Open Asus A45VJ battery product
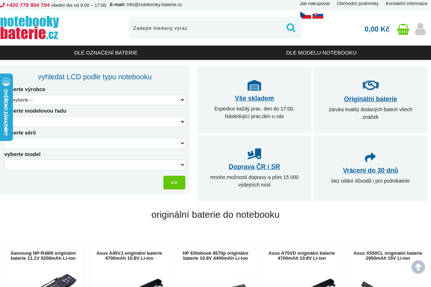The width and height of the screenshot is (431, 287). 129,255
